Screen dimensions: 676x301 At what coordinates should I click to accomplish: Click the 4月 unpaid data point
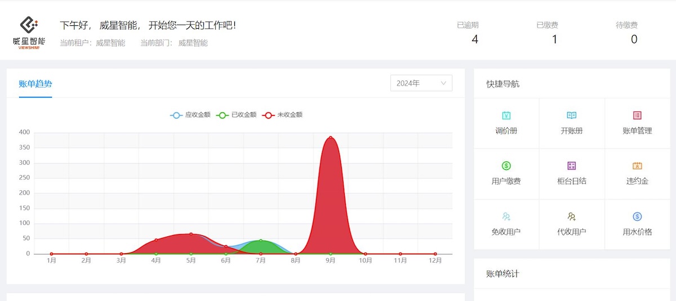click(156, 240)
